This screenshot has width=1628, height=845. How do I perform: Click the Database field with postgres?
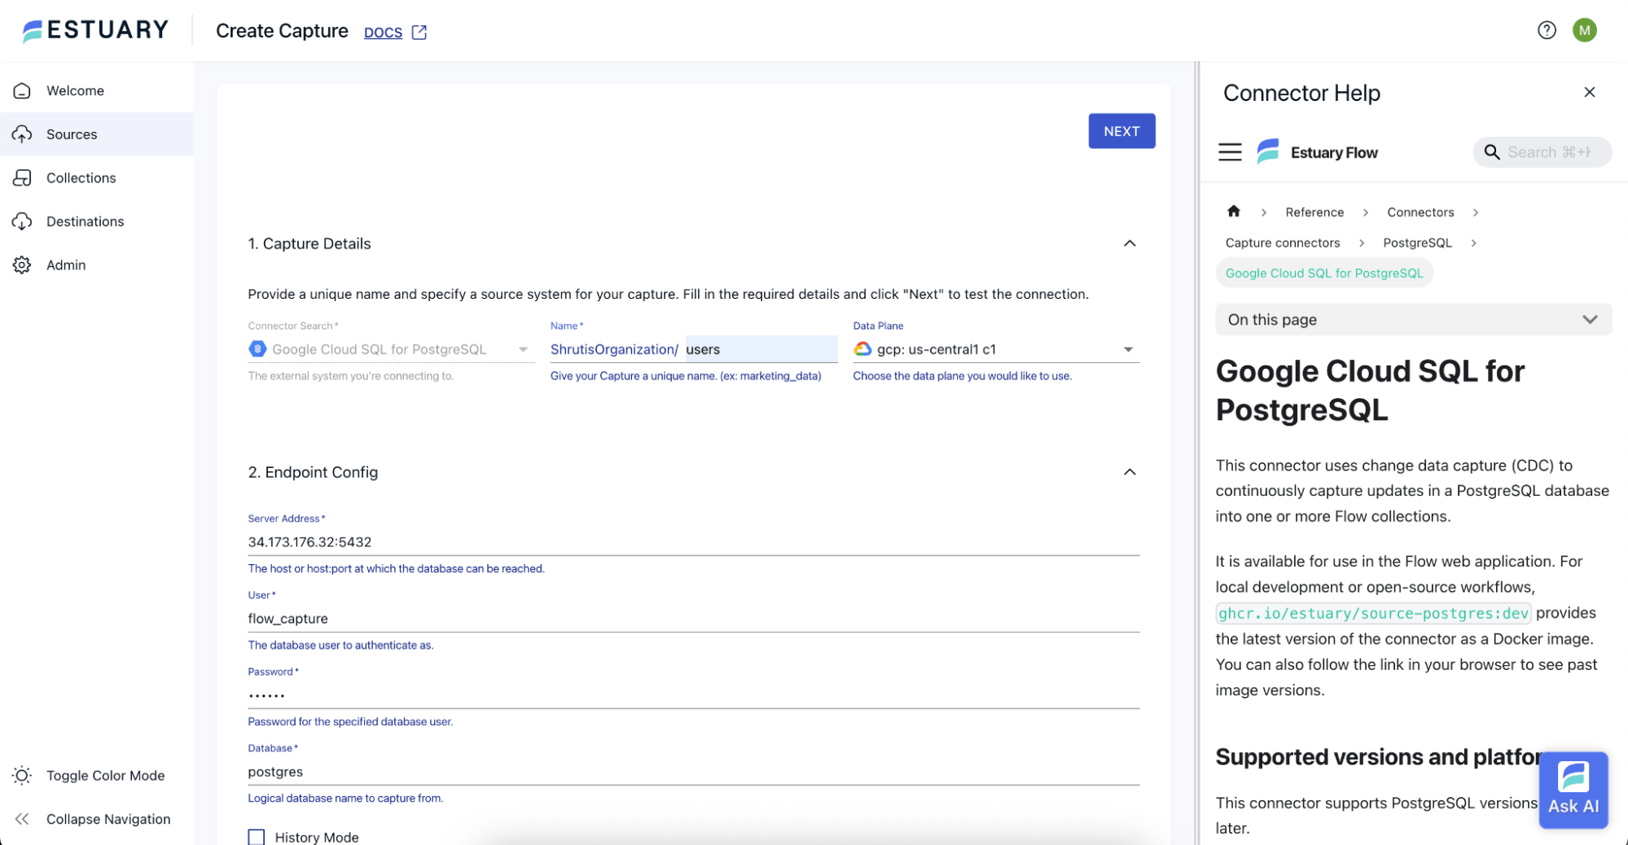pos(693,772)
